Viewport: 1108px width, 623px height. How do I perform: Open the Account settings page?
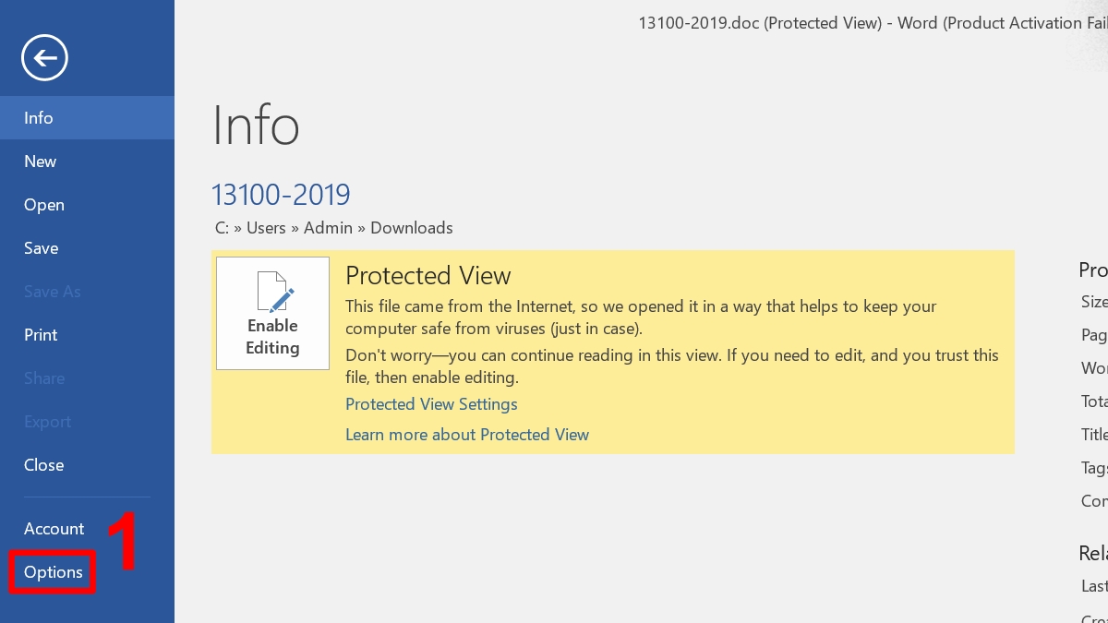[54, 528]
